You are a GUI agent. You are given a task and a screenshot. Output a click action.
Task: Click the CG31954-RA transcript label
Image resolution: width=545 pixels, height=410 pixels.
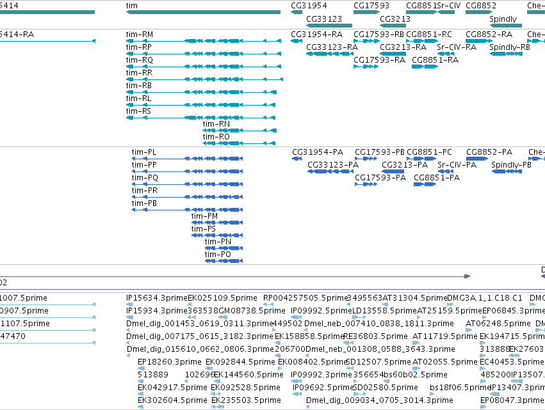[x=316, y=35]
